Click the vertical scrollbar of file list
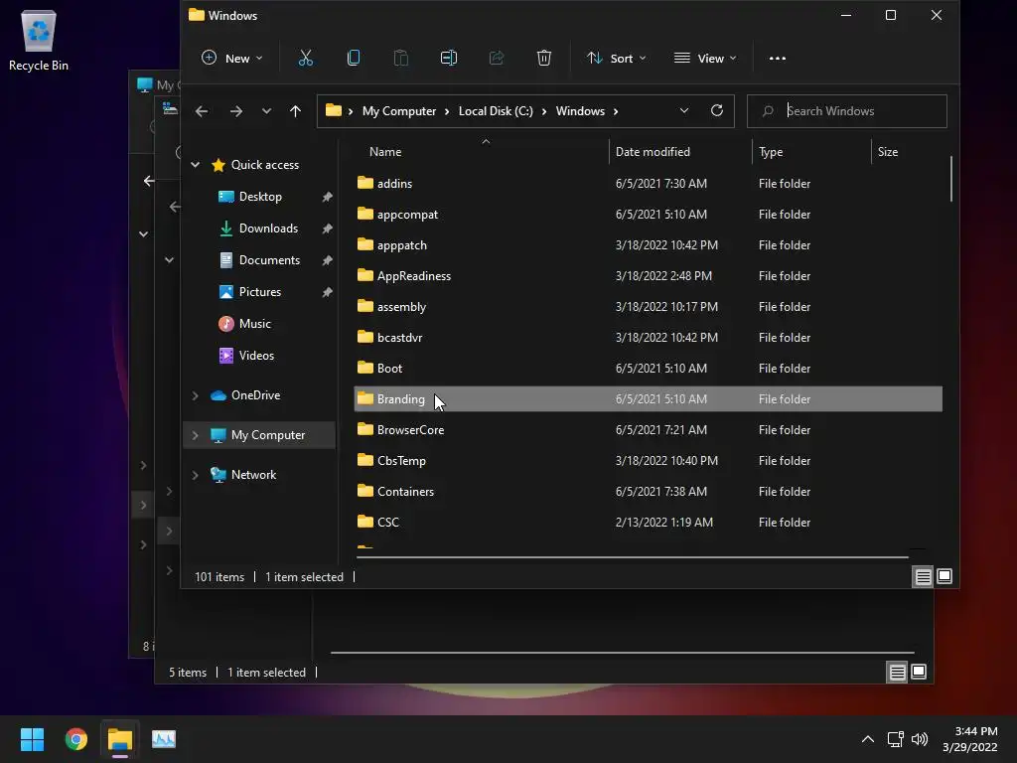This screenshot has height=763, width=1017. tap(950, 179)
